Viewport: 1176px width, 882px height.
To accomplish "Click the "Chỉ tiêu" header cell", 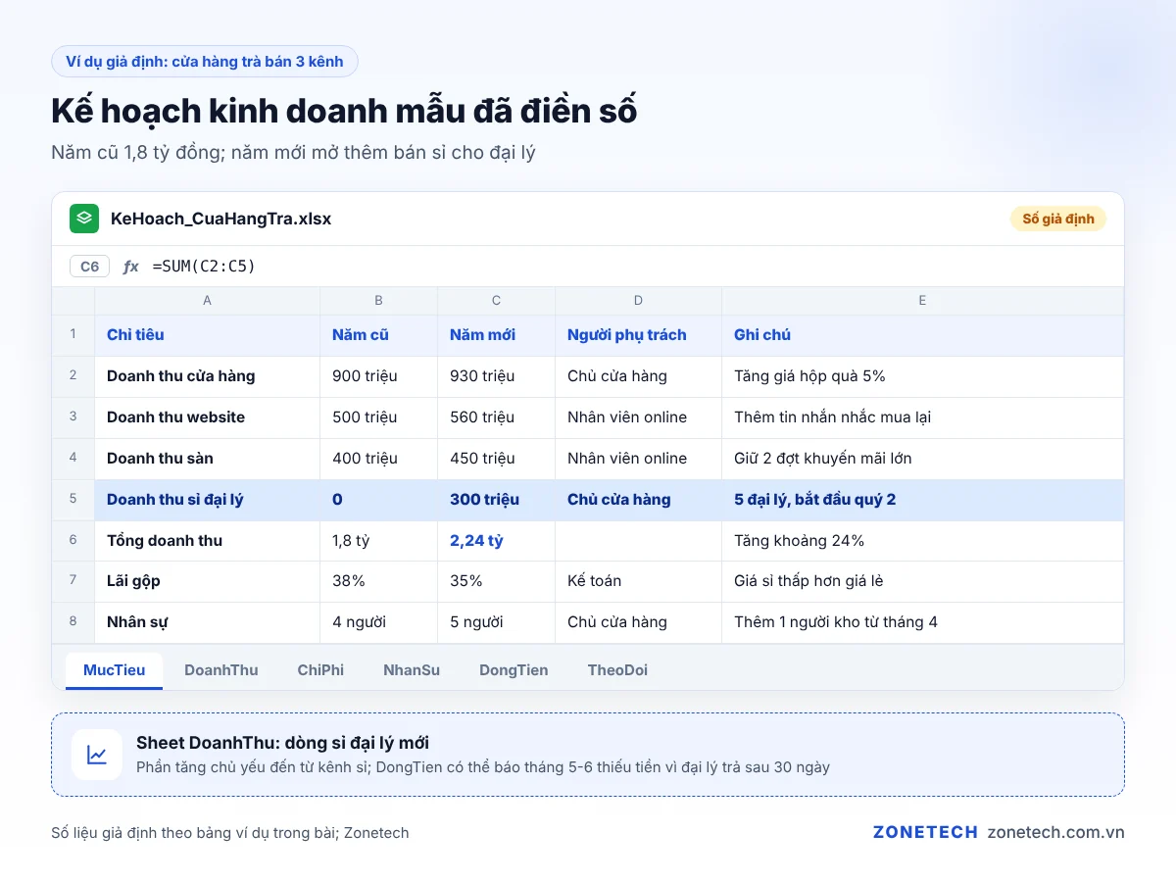I will [207, 335].
